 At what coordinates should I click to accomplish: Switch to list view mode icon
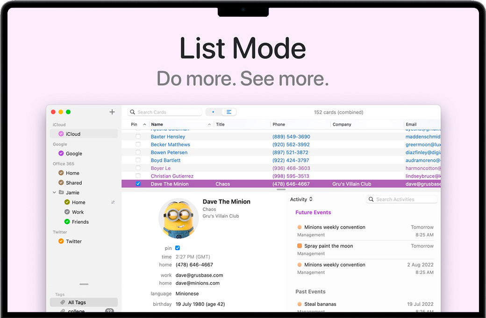point(229,112)
